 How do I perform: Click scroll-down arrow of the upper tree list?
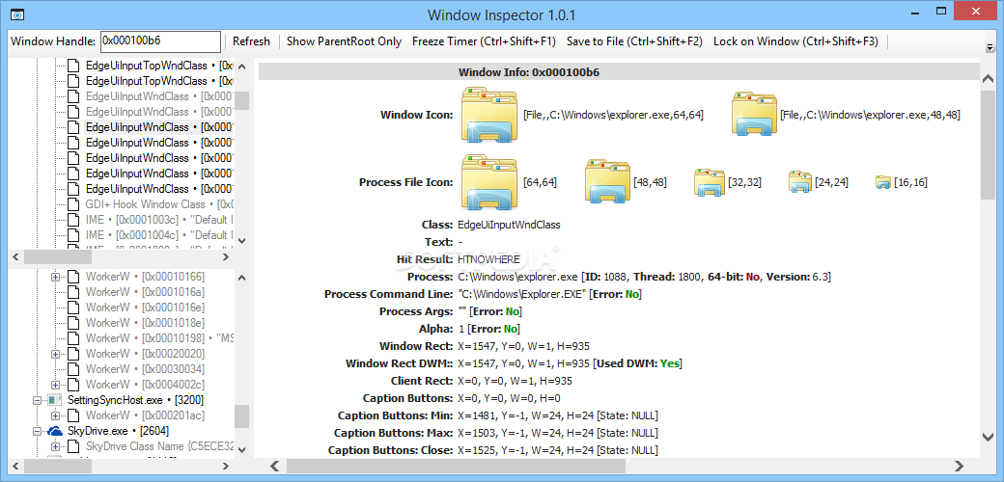[242, 241]
